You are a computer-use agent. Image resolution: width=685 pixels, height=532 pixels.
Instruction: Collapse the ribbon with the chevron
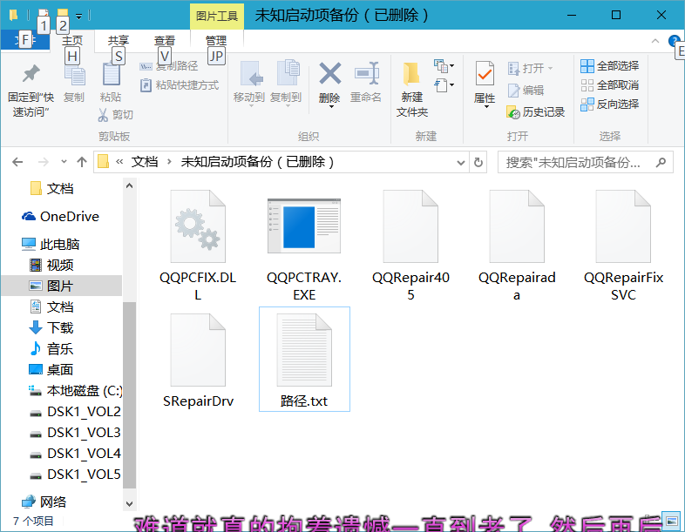click(654, 41)
